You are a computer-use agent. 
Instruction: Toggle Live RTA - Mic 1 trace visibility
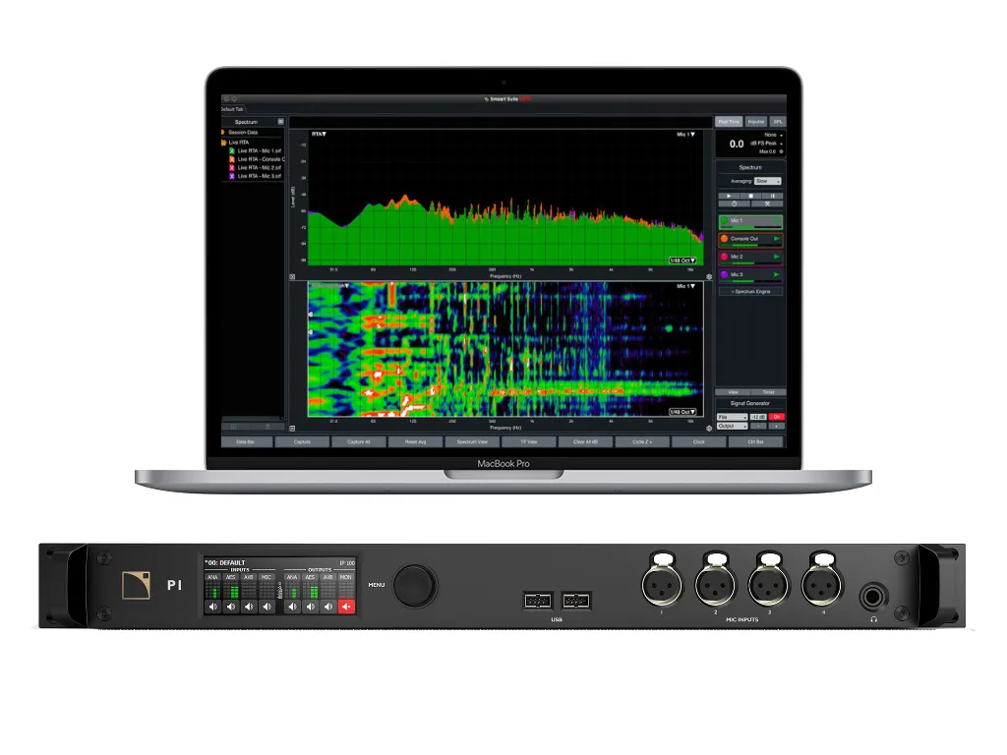coord(232,151)
